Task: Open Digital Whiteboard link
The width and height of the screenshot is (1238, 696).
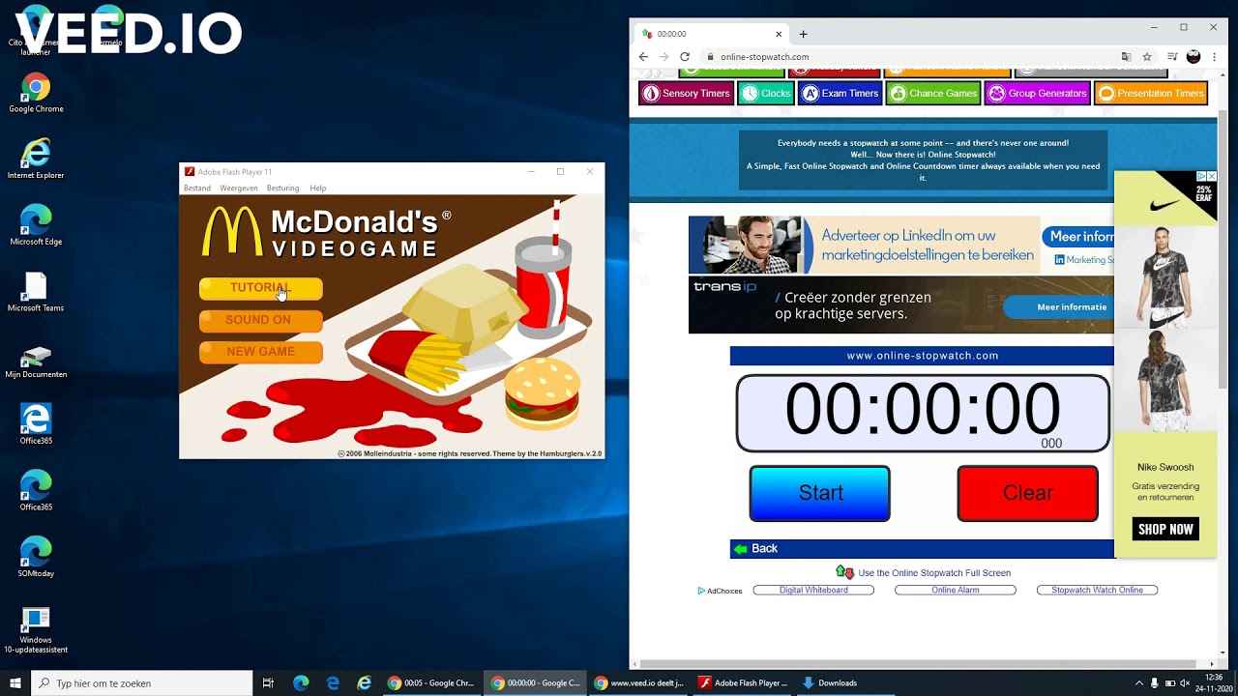Action: [813, 590]
